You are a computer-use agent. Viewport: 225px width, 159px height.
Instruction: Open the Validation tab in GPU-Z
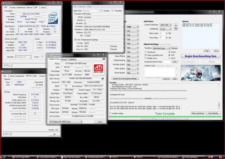click(72, 59)
